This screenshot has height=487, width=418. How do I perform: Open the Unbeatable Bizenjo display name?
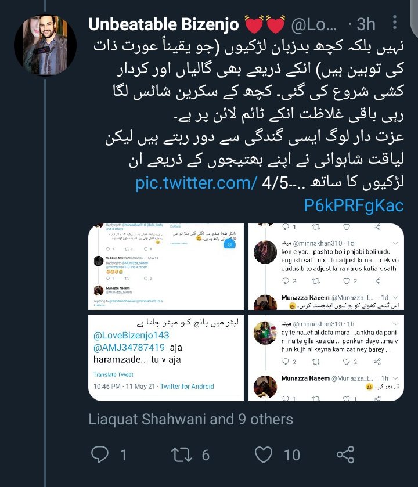coord(164,24)
